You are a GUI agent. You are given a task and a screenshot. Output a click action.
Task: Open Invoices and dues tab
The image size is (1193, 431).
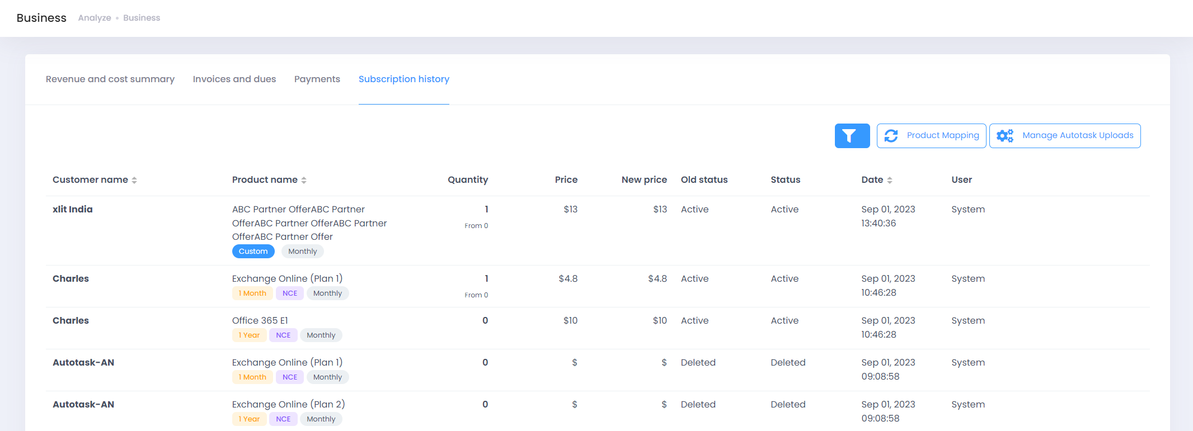[x=234, y=79]
